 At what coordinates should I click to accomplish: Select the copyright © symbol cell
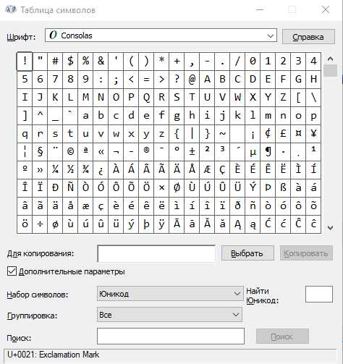[70, 152]
